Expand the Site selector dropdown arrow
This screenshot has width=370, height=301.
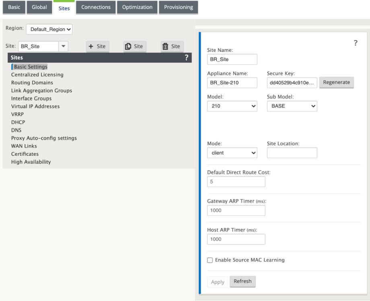[63, 46]
